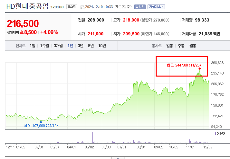This screenshot has height=159, width=230.
Task: Click the 실시간 button
Action: click(140, 7)
